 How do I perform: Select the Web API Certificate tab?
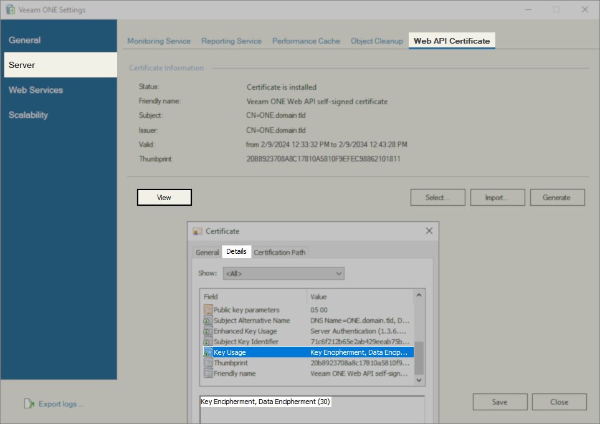452,41
